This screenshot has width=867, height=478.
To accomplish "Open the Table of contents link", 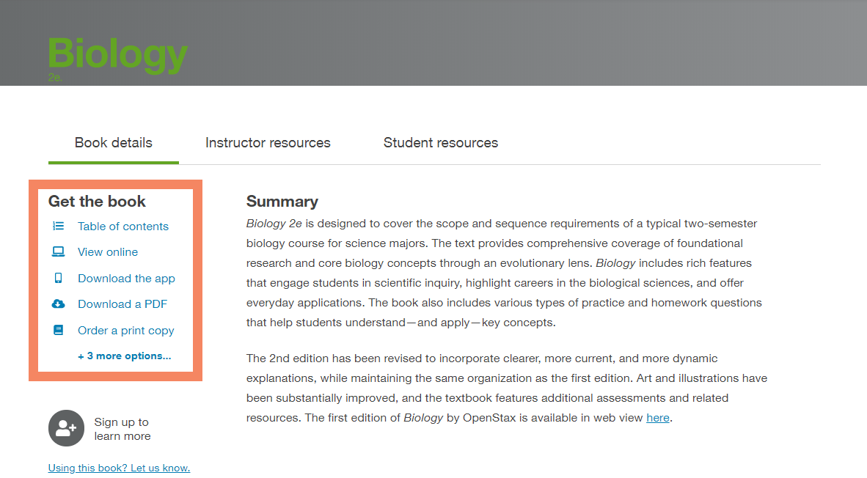I will click(122, 226).
